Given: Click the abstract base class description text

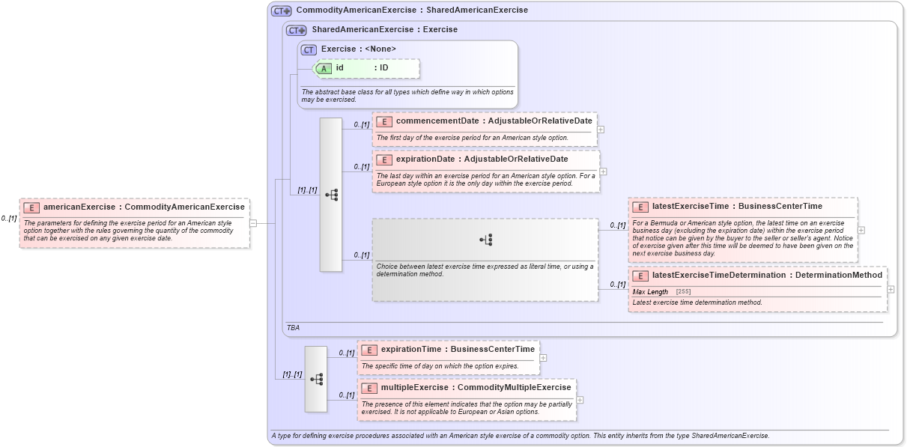Looking at the screenshot, I should point(407,96).
